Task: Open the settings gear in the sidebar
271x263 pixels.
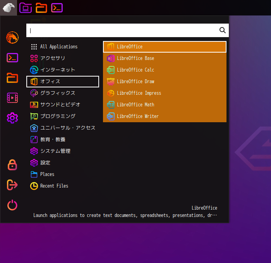Action: [12, 118]
